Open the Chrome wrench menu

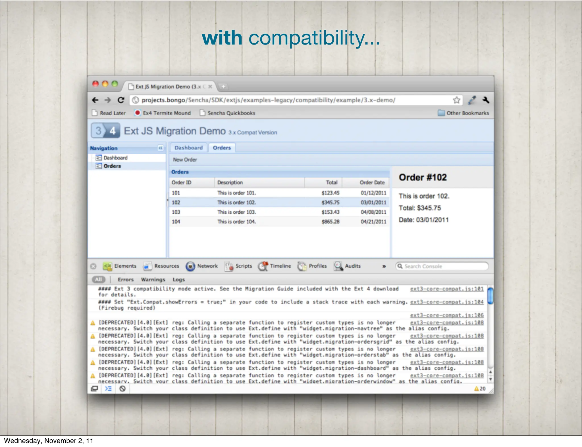click(x=486, y=100)
